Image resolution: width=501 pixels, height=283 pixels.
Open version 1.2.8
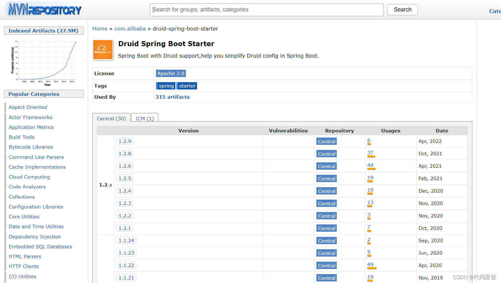[125, 154]
